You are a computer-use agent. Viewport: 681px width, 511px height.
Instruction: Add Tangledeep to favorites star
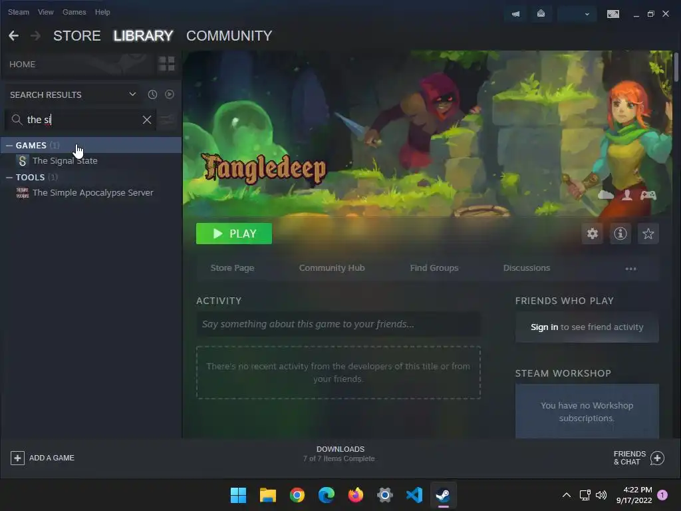648,234
